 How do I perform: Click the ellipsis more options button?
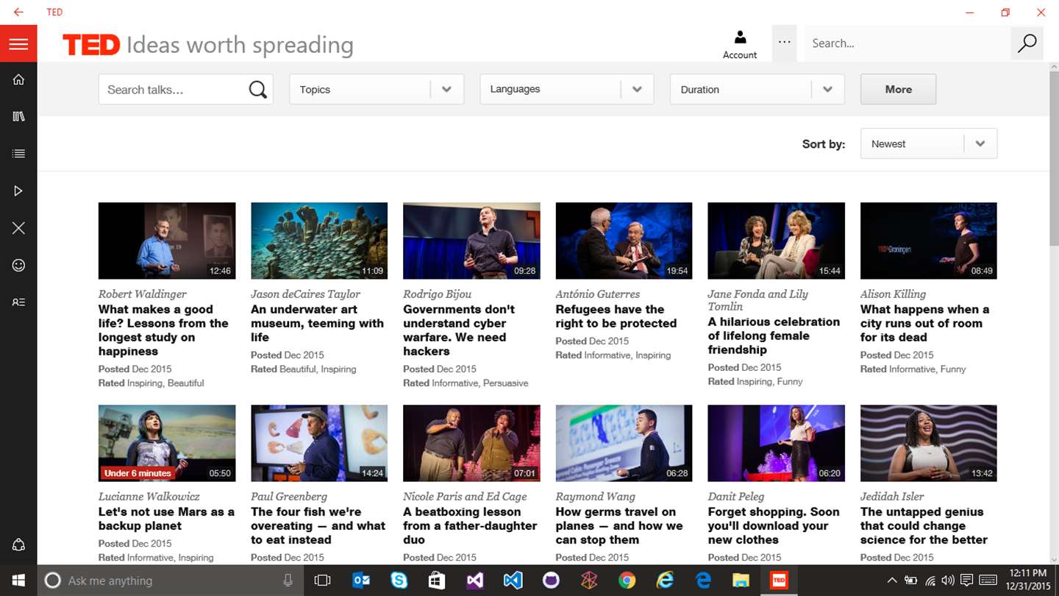pyautogui.click(x=785, y=43)
